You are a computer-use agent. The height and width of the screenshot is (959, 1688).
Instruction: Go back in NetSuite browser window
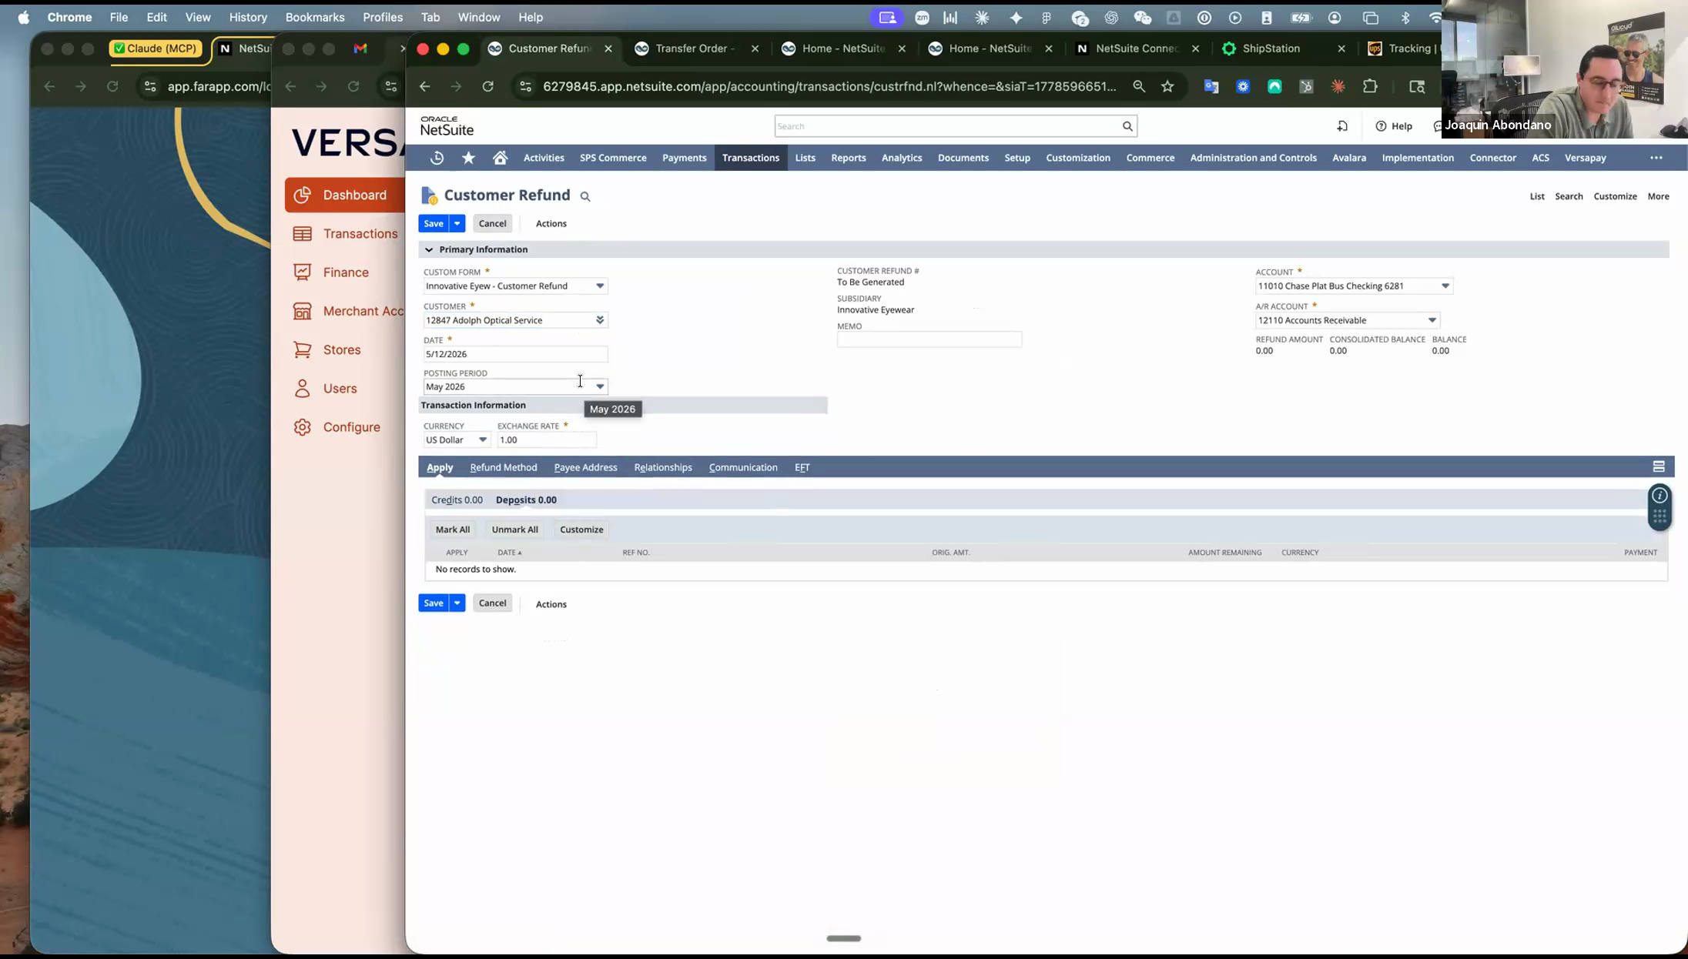pos(424,86)
